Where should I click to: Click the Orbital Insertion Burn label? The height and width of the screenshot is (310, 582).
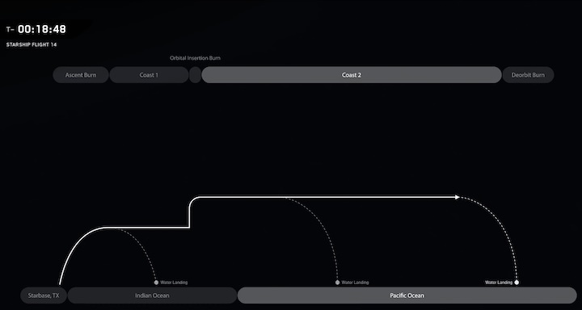tap(196, 58)
